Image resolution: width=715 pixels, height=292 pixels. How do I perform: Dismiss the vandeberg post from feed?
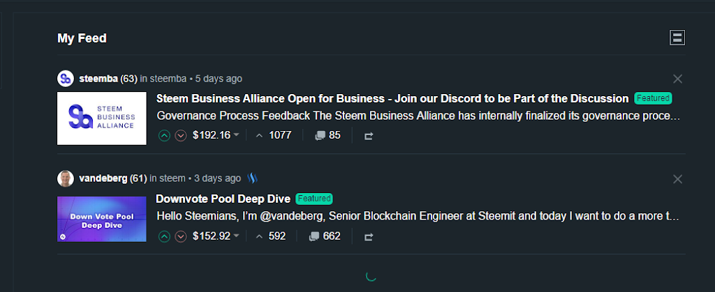677,179
